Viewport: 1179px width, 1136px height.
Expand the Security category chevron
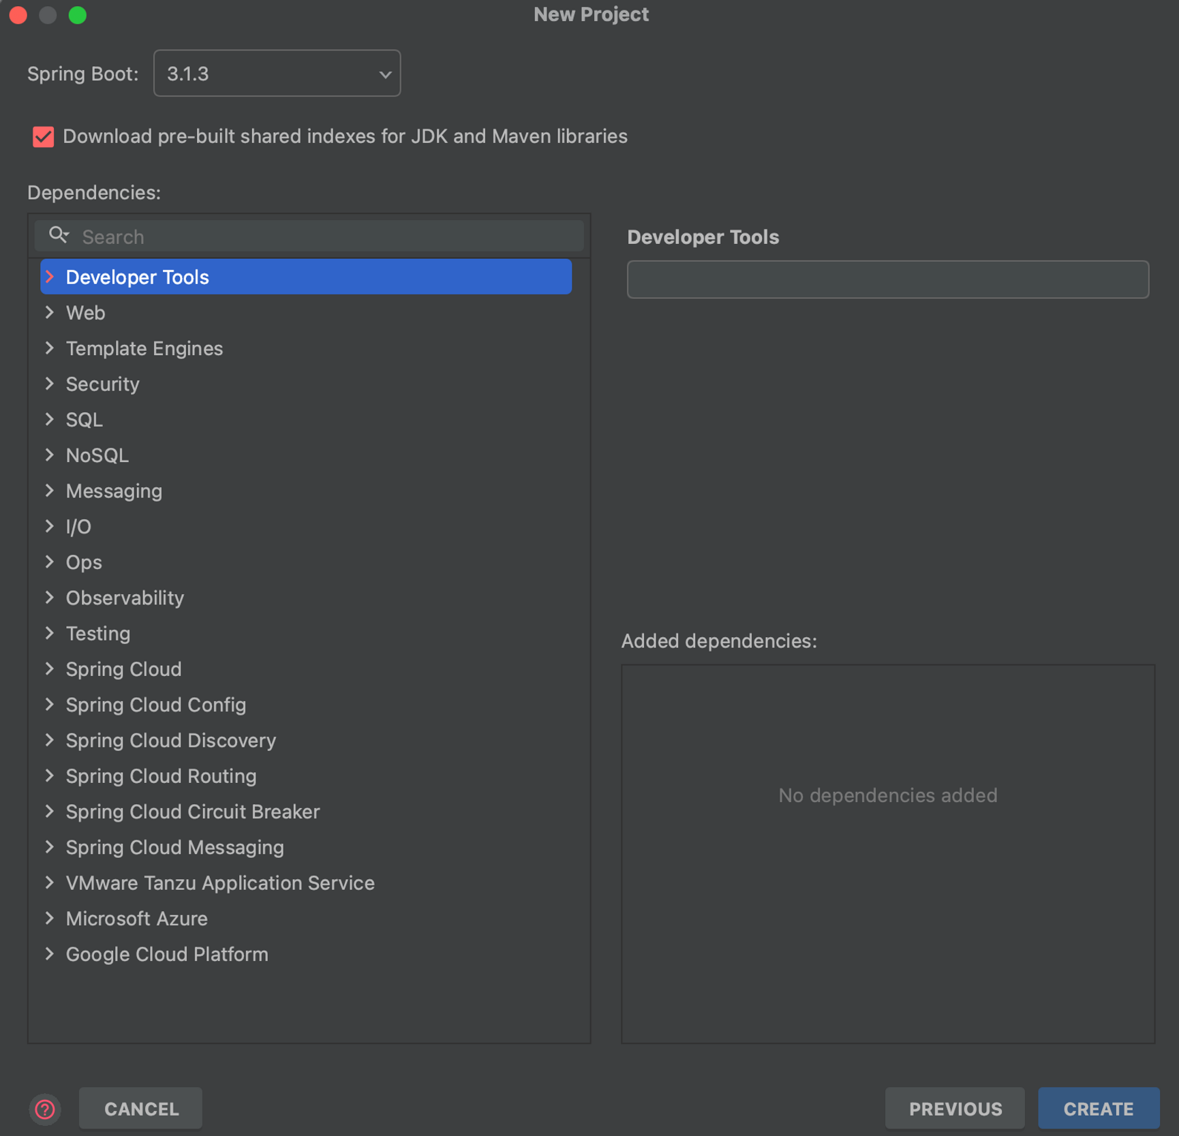tap(50, 384)
